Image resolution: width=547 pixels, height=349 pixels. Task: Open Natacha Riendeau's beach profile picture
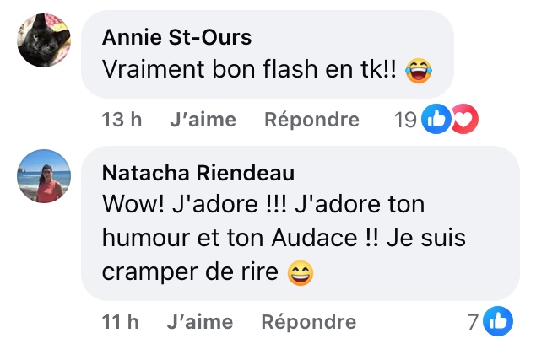pos(44,176)
